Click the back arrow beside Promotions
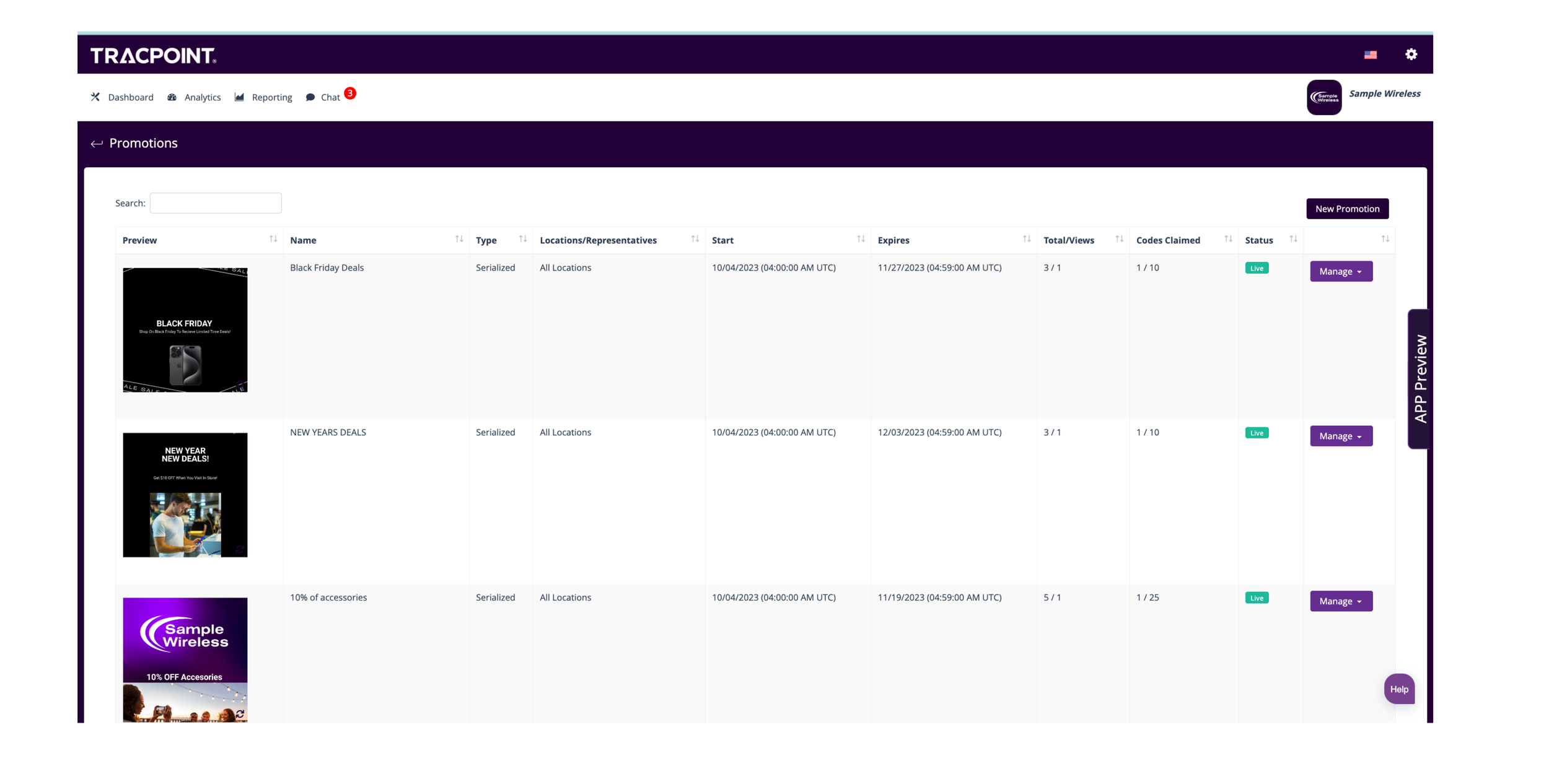The width and height of the screenshot is (1549, 774). coord(97,144)
